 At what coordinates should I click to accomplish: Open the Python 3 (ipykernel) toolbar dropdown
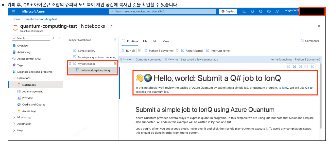(177, 50)
